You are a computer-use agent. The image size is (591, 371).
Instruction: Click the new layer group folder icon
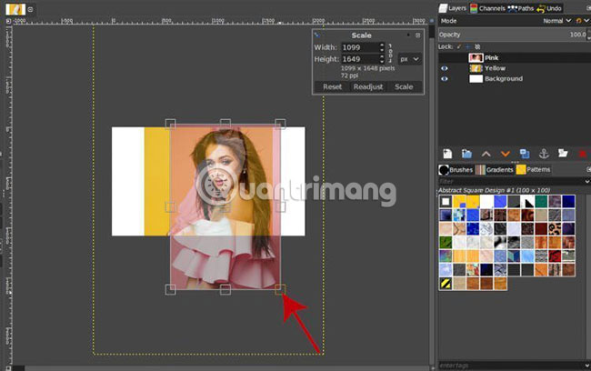466,153
